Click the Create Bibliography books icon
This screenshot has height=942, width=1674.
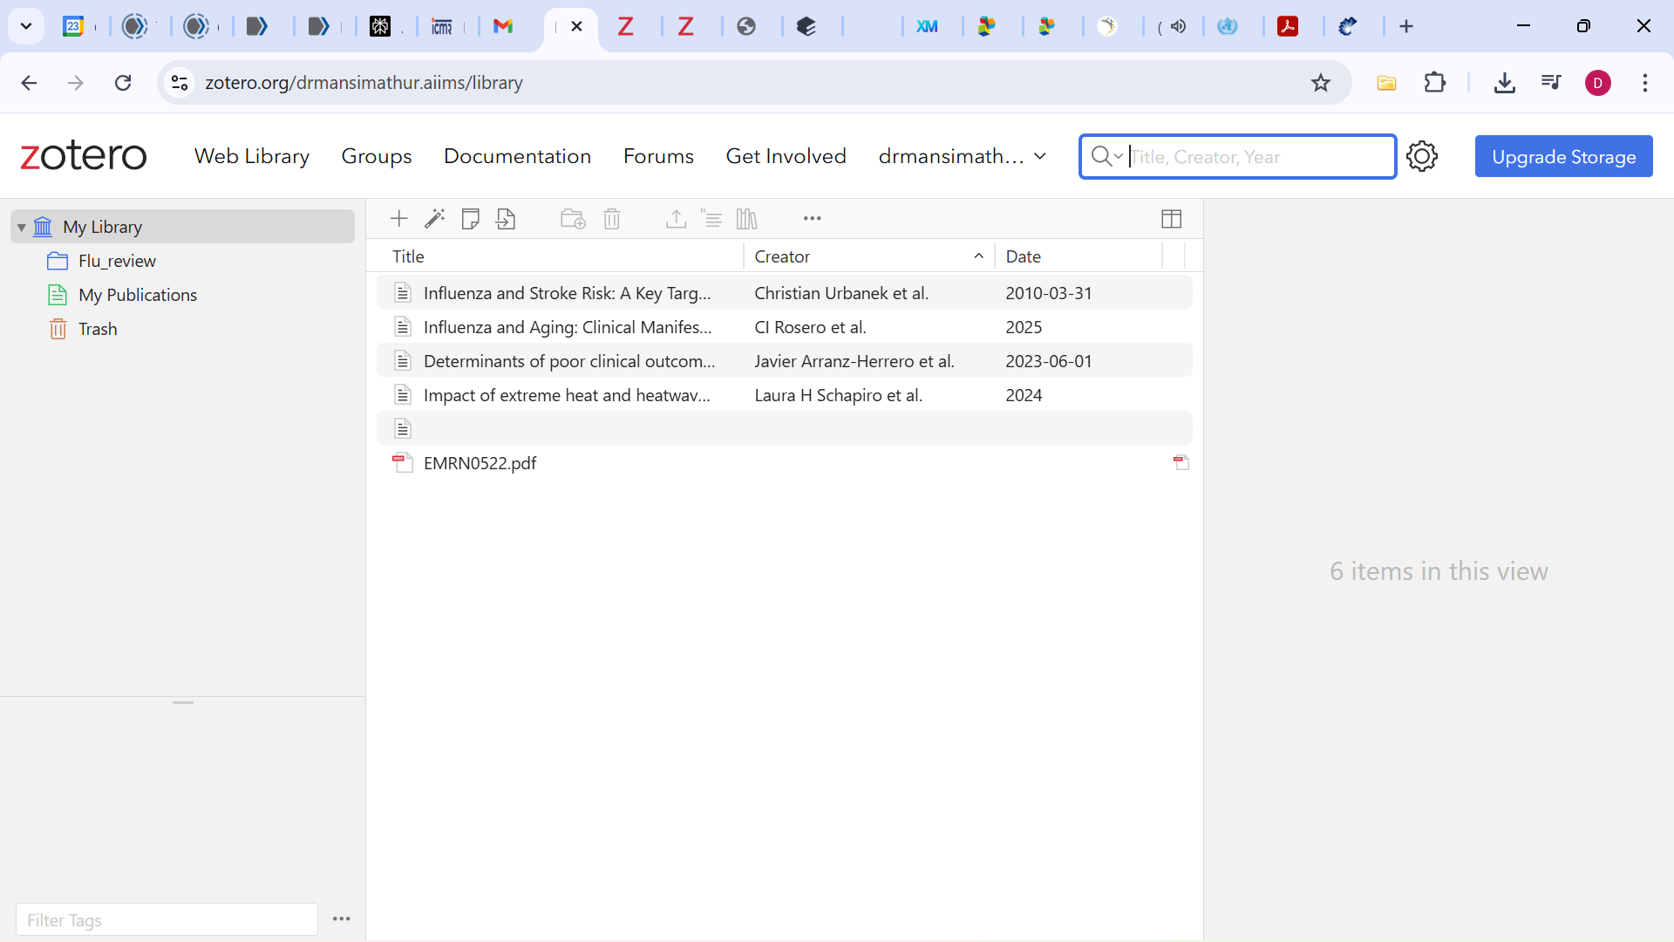click(x=747, y=219)
